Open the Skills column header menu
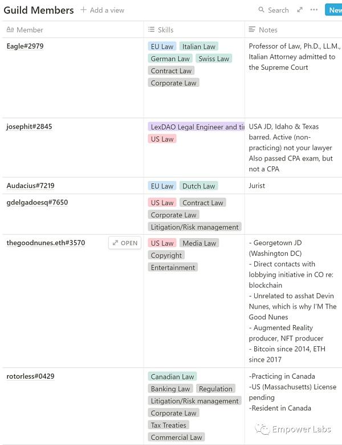The width and height of the screenshot is (342, 445). (x=165, y=30)
